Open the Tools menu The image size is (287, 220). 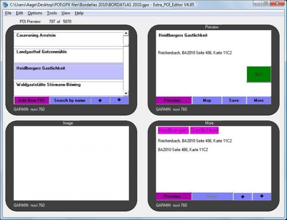52,13
